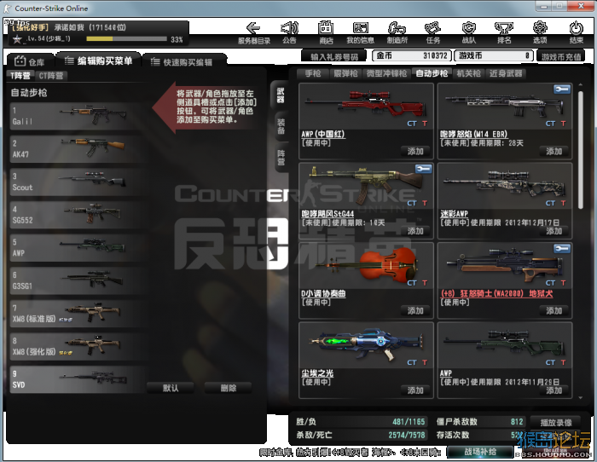Viewport: 597px width, 462px height.
Task: Switch to the 仓库 inventory tab
Action: [30, 61]
